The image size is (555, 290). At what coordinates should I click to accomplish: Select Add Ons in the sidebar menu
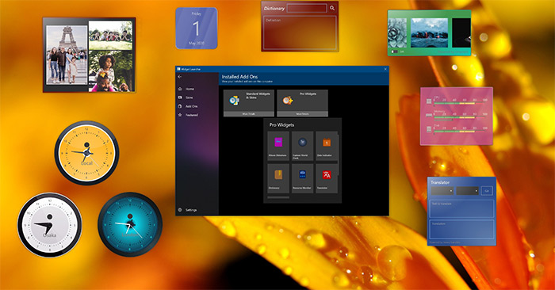click(x=192, y=106)
